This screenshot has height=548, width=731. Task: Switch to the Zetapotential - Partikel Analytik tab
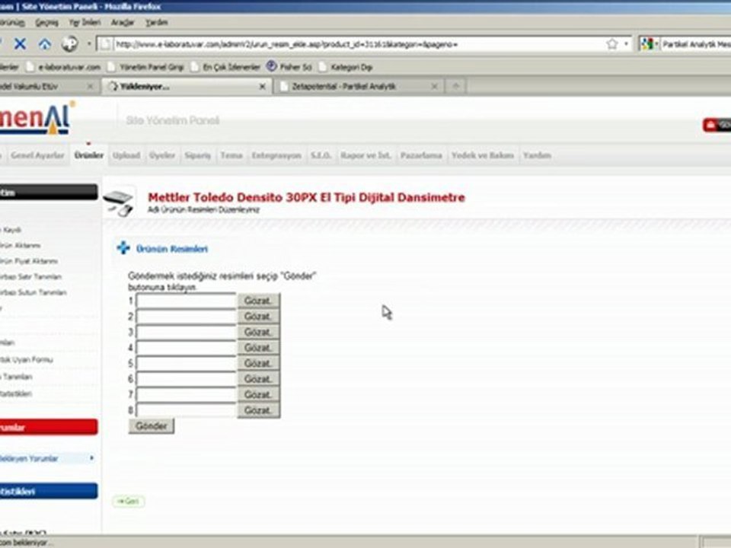click(359, 87)
